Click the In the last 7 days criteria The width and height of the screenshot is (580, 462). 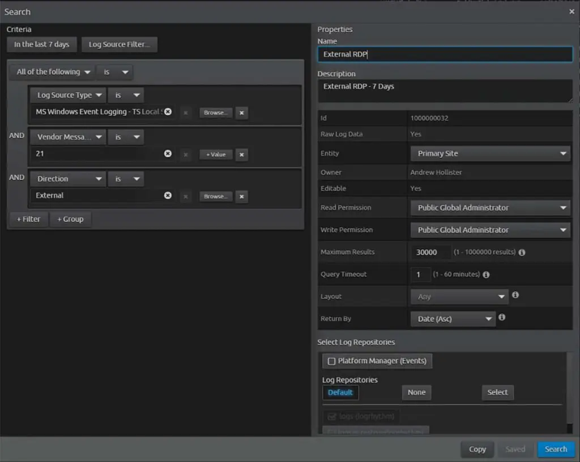pos(41,44)
